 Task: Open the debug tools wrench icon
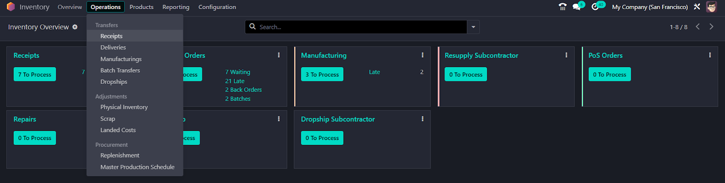(697, 7)
